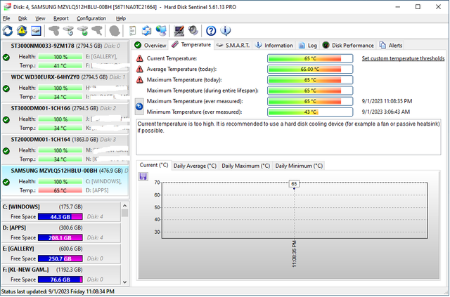The image size is (450, 297).
Task: Click Set custom temperature thresholds link
Action: pos(403,58)
